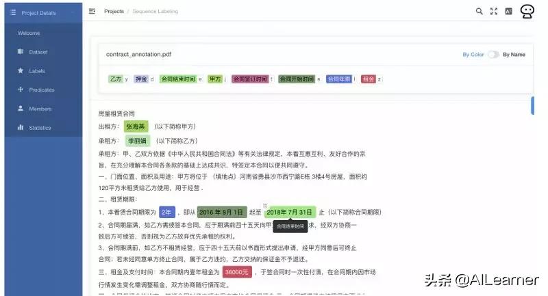The width and height of the screenshot is (548, 296).
Task: Click the 二、租赁期限 heading text
Action: coord(117,199)
